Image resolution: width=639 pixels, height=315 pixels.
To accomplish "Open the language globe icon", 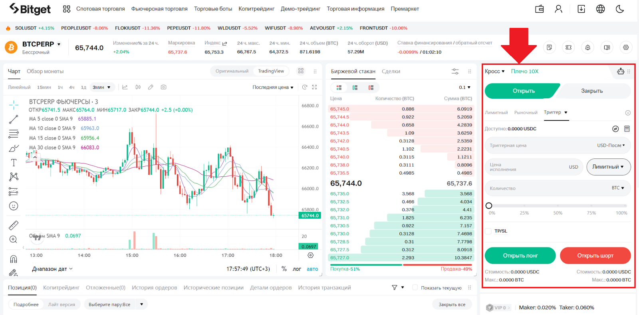I will (x=600, y=9).
